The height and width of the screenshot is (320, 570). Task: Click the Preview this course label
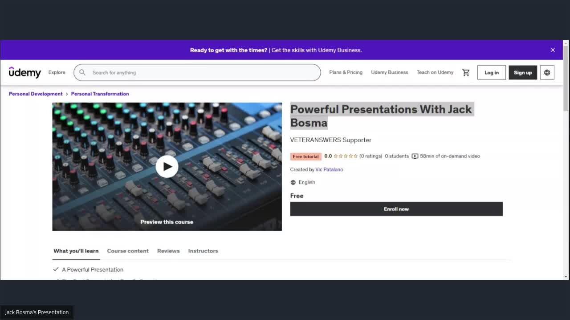click(x=167, y=222)
